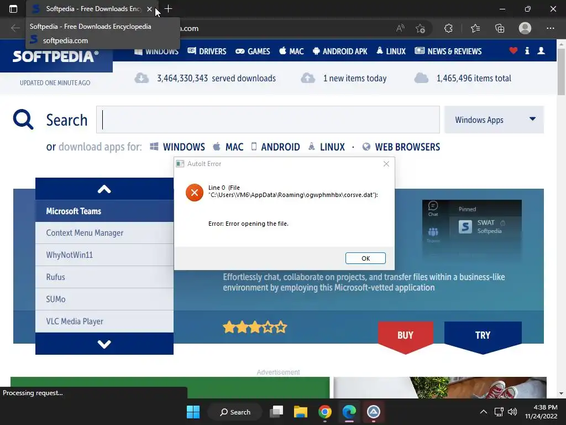Click the new items today cloud icon

click(308, 78)
